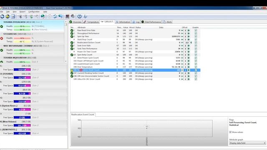
Task: Toggle Enable checkbox for Ultra ATA CRC Error Count
Action: 196,79
